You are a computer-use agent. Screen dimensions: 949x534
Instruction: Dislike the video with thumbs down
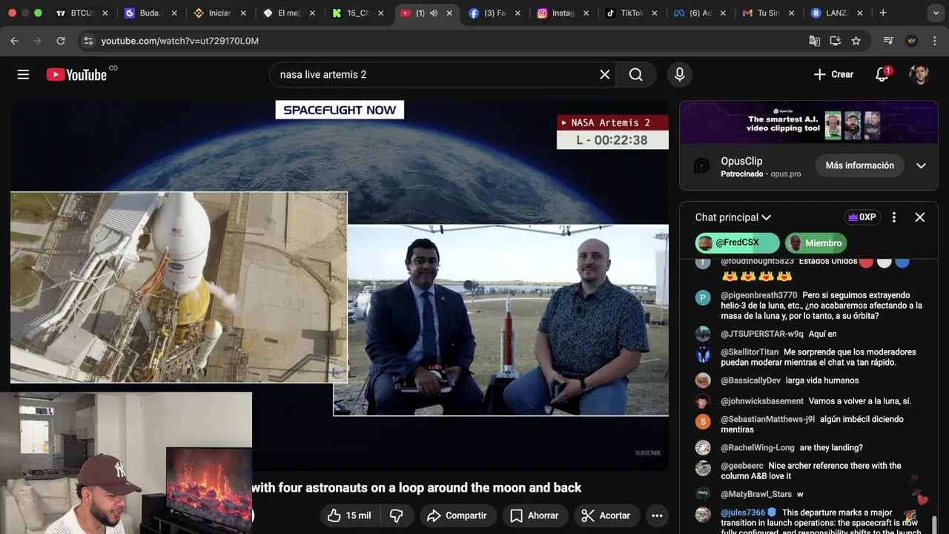pyautogui.click(x=397, y=515)
